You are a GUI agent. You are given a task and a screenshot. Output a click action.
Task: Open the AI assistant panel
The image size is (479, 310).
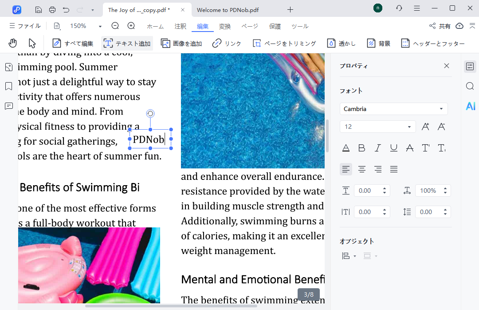point(470,106)
